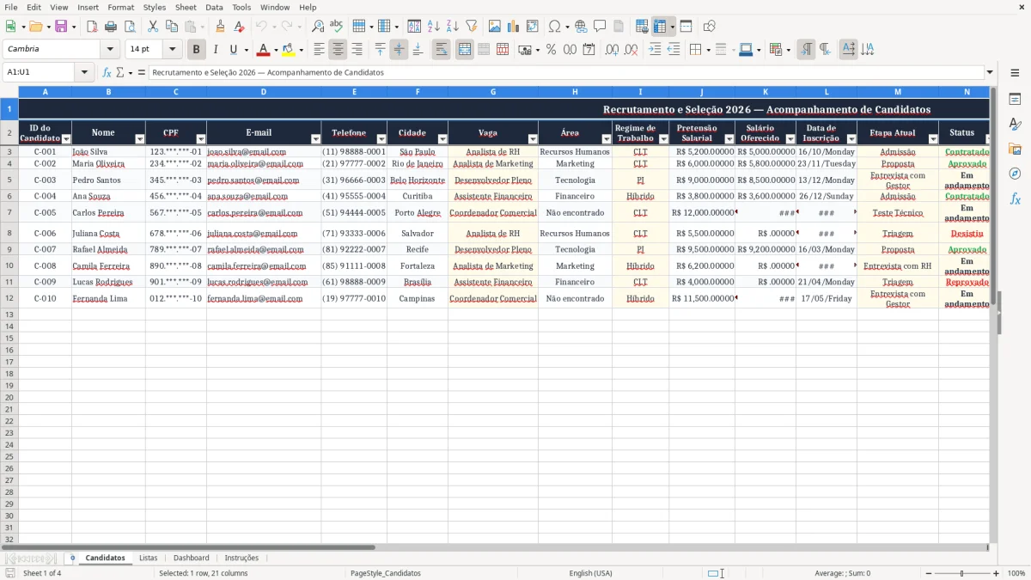The width and height of the screenshot is (1031, 580).
Task: Open the font name Cambria dropdown
Action: pyautogui.click(x=109, y=50)
